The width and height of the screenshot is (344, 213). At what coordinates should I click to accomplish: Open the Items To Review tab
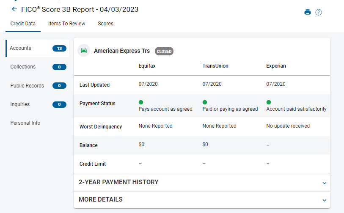(x=66, y=24)
